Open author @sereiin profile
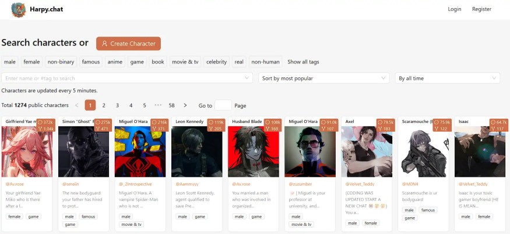 pyautogui.click(x=71, y=184)
